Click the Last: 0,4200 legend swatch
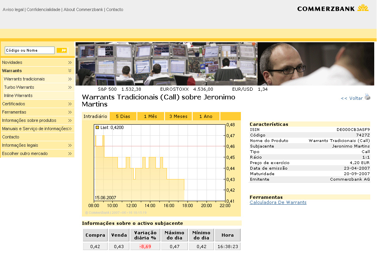Viewport: 377px width, 254px height. (97, 127)
